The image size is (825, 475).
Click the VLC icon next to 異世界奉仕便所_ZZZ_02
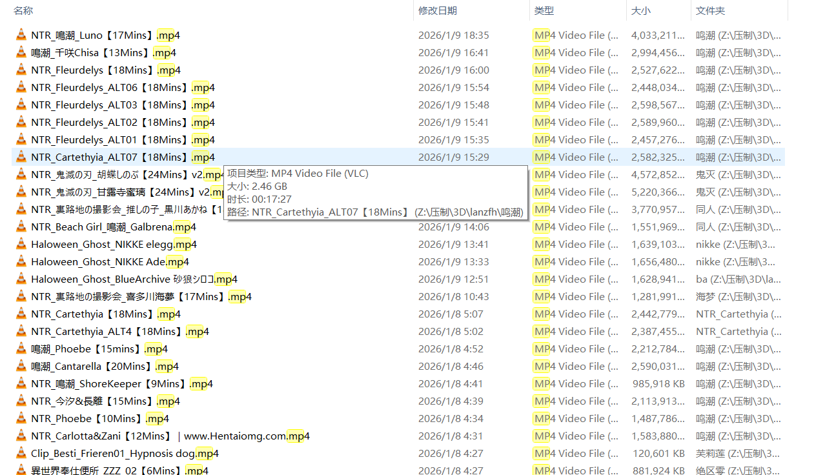(21, 470)
